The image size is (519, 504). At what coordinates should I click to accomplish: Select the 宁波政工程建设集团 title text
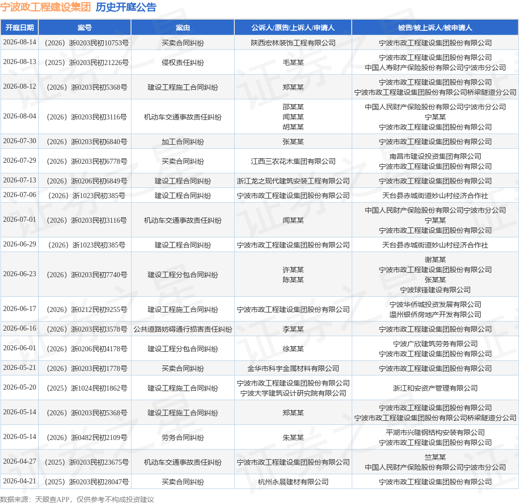[45, 7]
